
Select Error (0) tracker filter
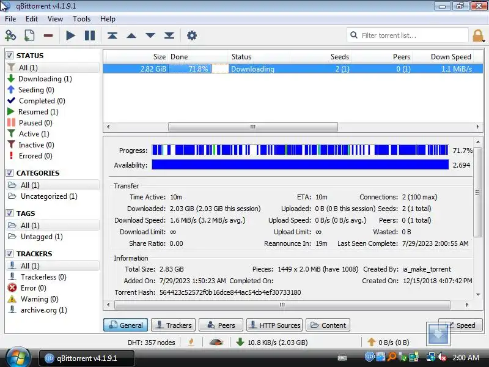pyautogui.click(x=34, y=287)
